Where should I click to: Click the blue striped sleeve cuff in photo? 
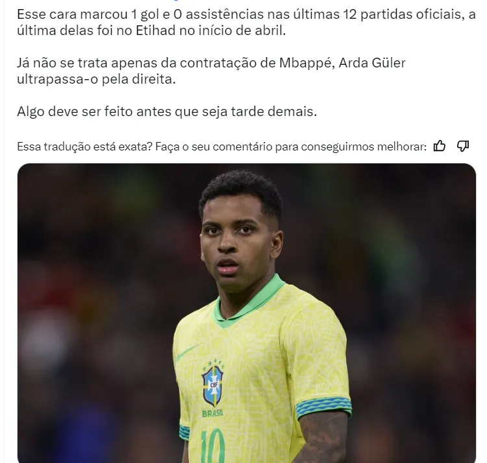coord(323,406)
